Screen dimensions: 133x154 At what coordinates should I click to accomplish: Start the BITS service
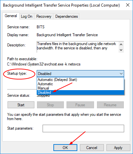coord(21,105)
